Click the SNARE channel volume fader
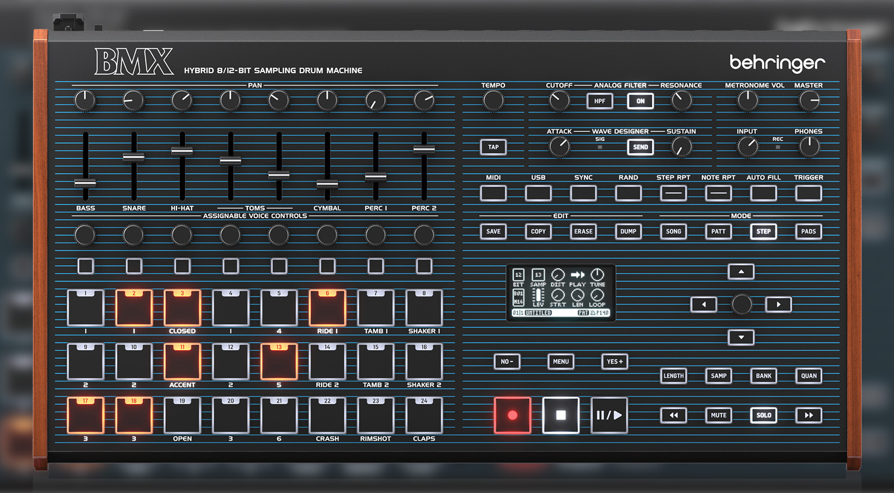Viewport: 894px width, 493px height. pos(134,157)
